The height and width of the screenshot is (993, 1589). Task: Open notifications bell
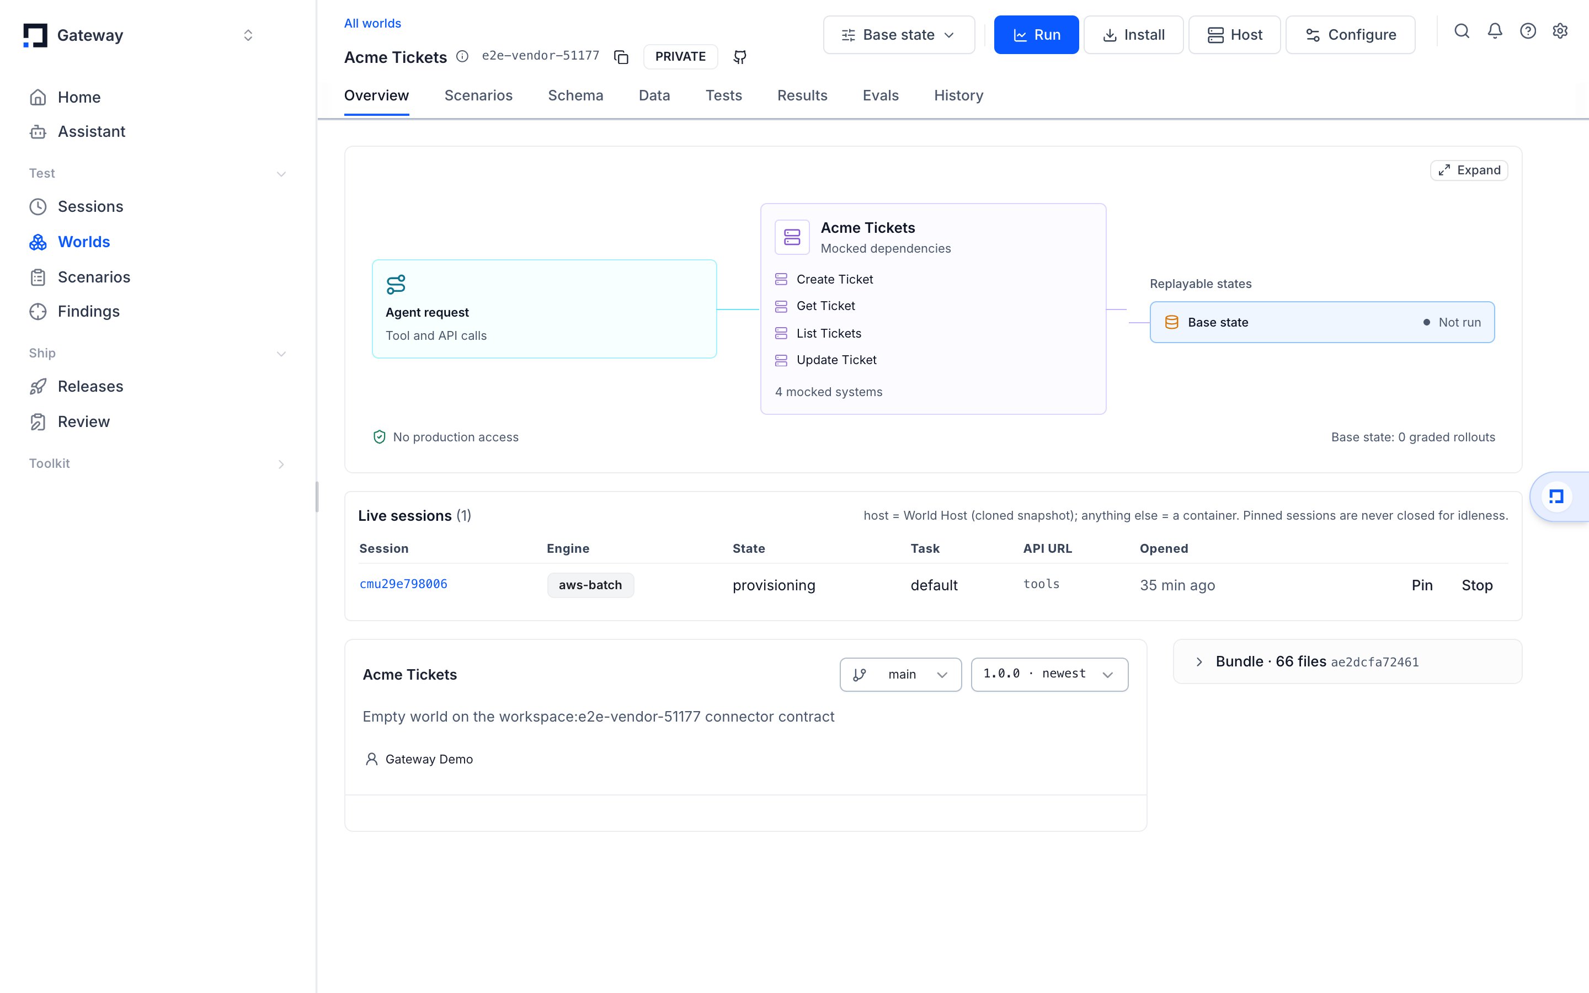click(x=1495, y=31)
